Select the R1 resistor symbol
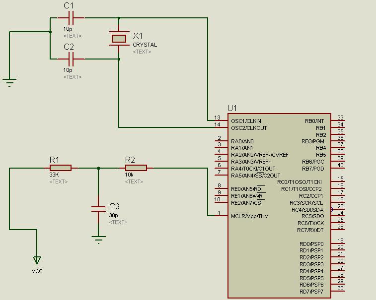Image resolution: width=376 pixels, height=300 pixels. 61,168
